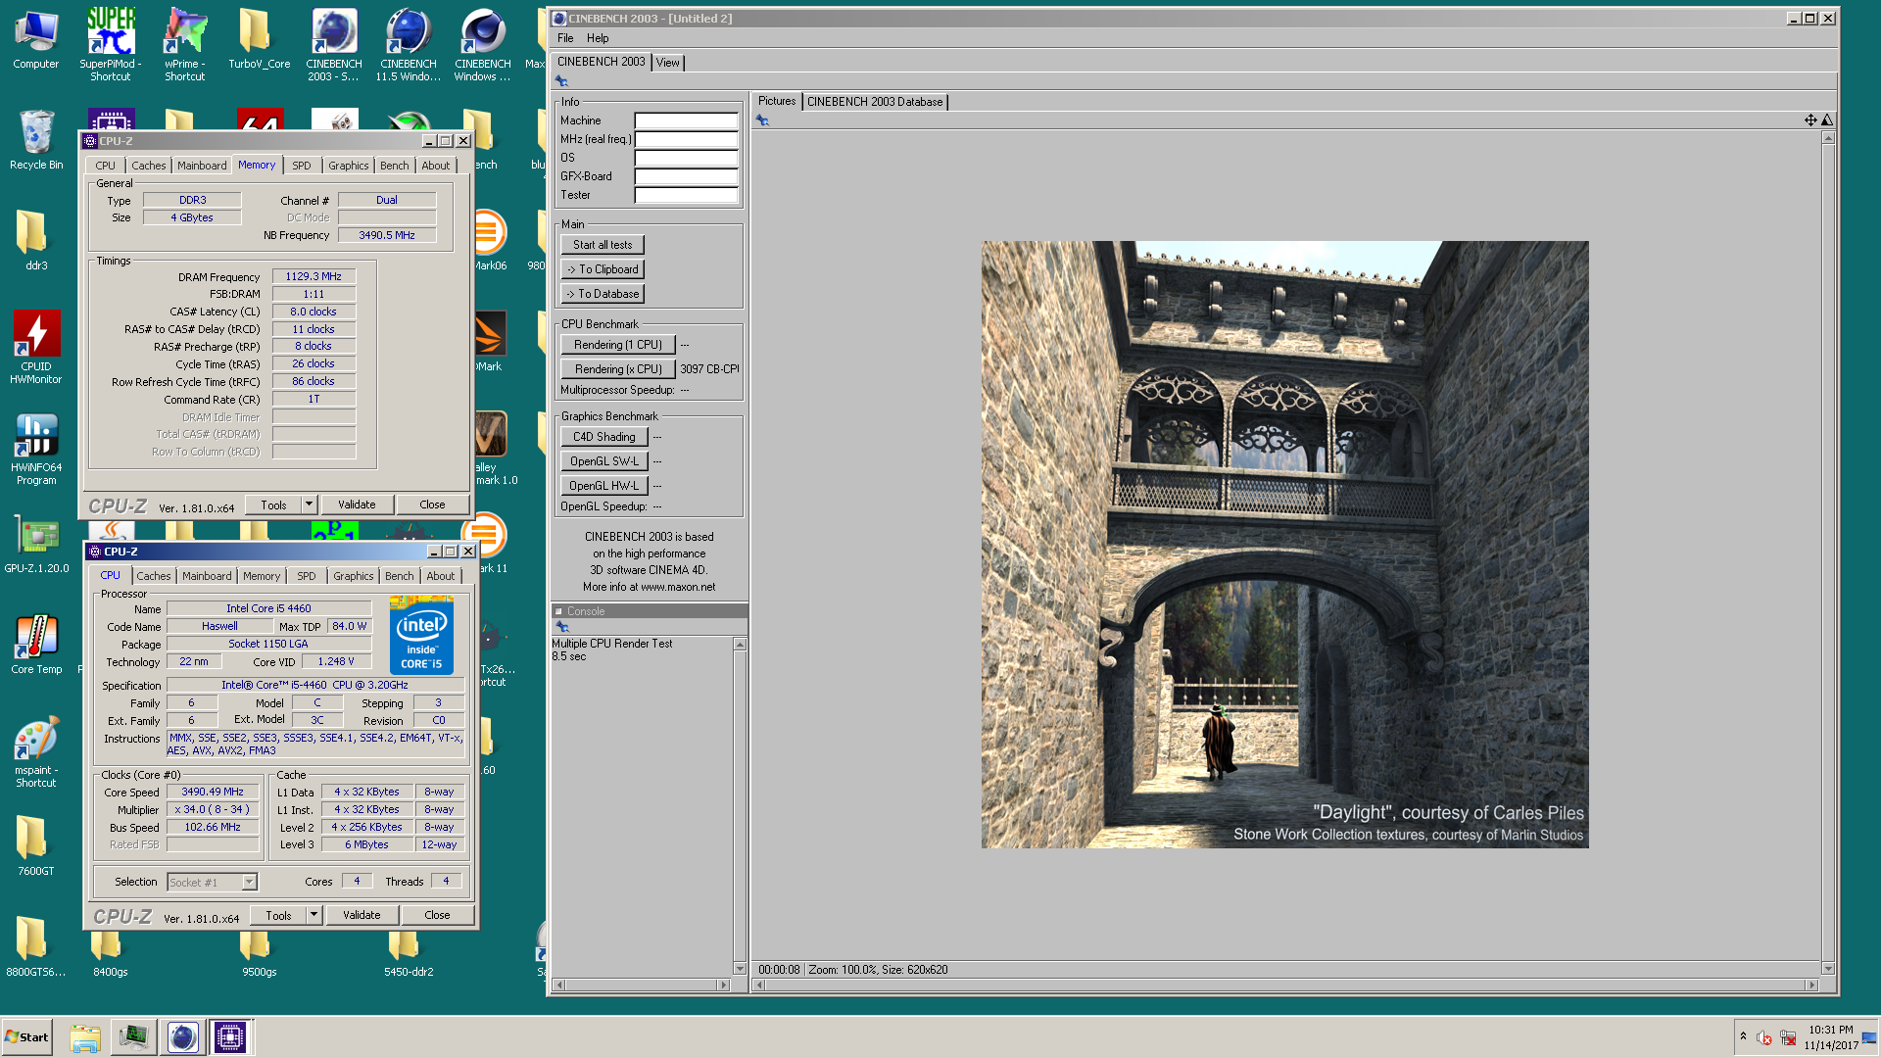This screenshot has height=1058, width=1881.
Task: Click the volume icon in system tray
Action: 1763,1037
